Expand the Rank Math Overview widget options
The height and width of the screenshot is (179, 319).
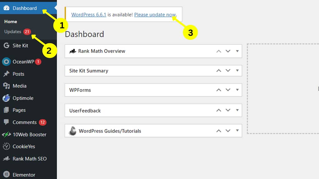point(238,51)
